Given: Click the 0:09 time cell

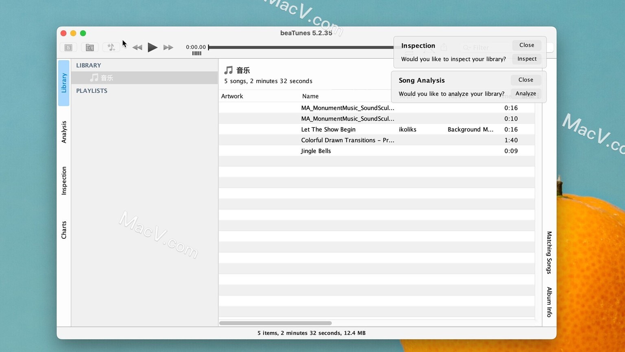Looking at the screenshot, I should pyautogui.click(x=511, y=151).
